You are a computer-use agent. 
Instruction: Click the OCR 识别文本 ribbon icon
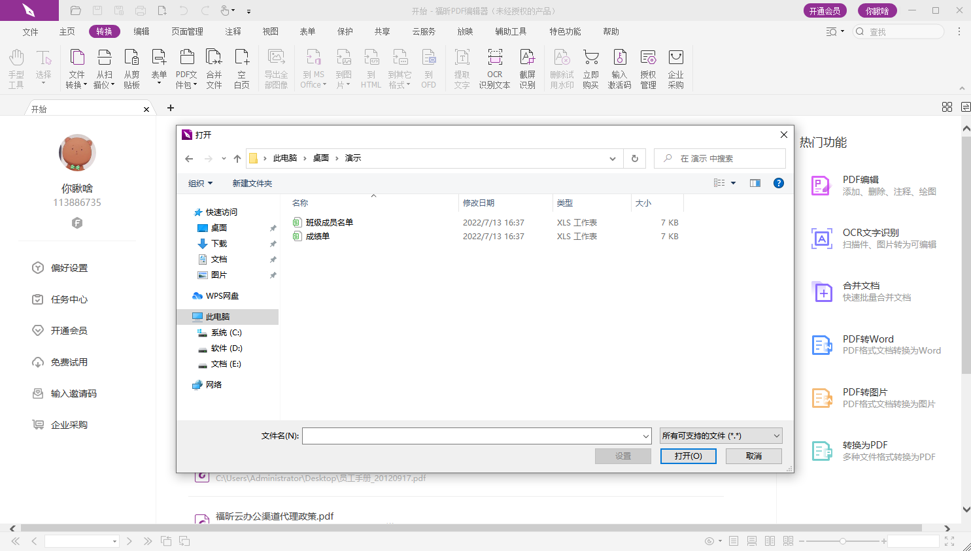pos(494,68)
